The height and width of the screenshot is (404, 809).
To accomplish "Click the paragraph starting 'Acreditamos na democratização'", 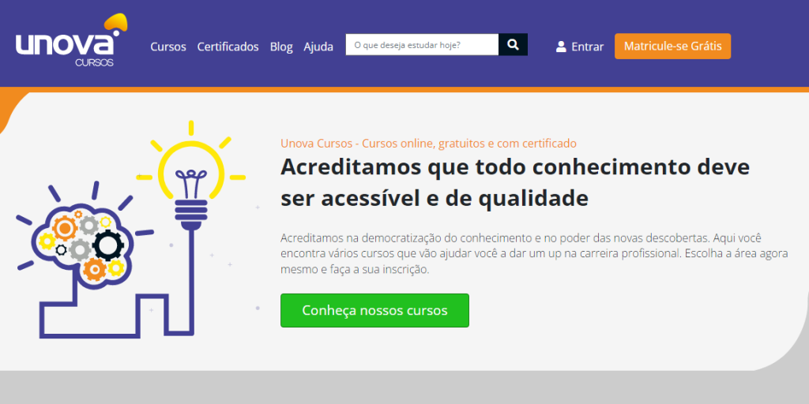I will (x=533, y=254).
